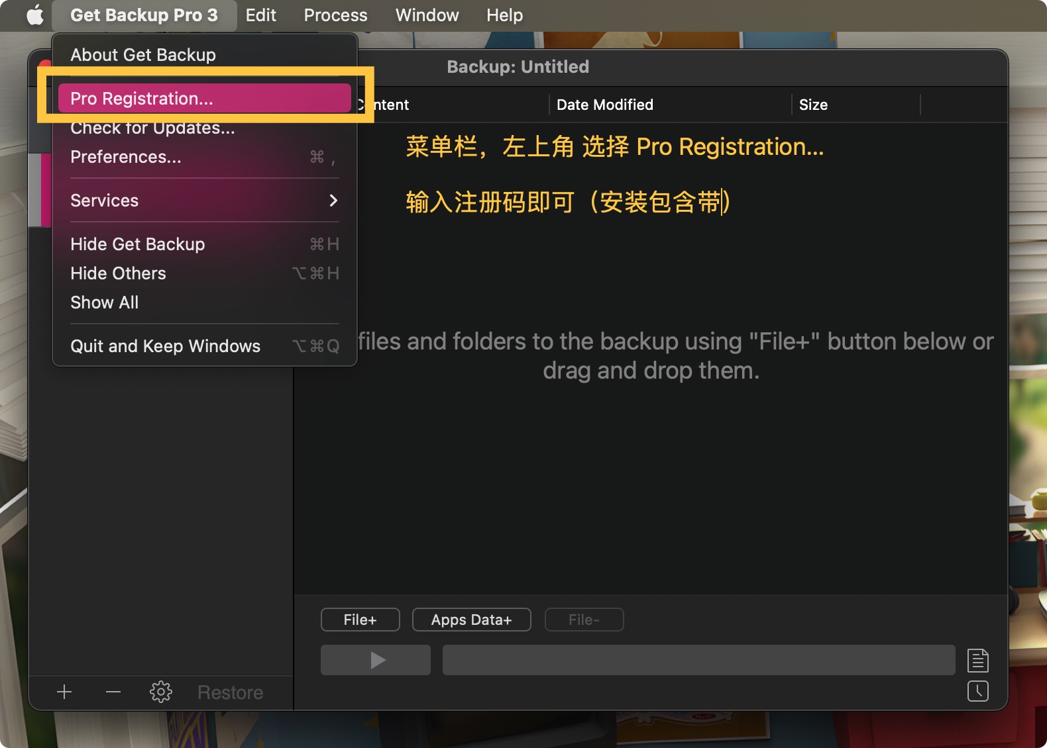This screenshot has height=748, width=1047.
Task: Select Show All menu entry
Action: pyautogui.click(x=205, y=303)
